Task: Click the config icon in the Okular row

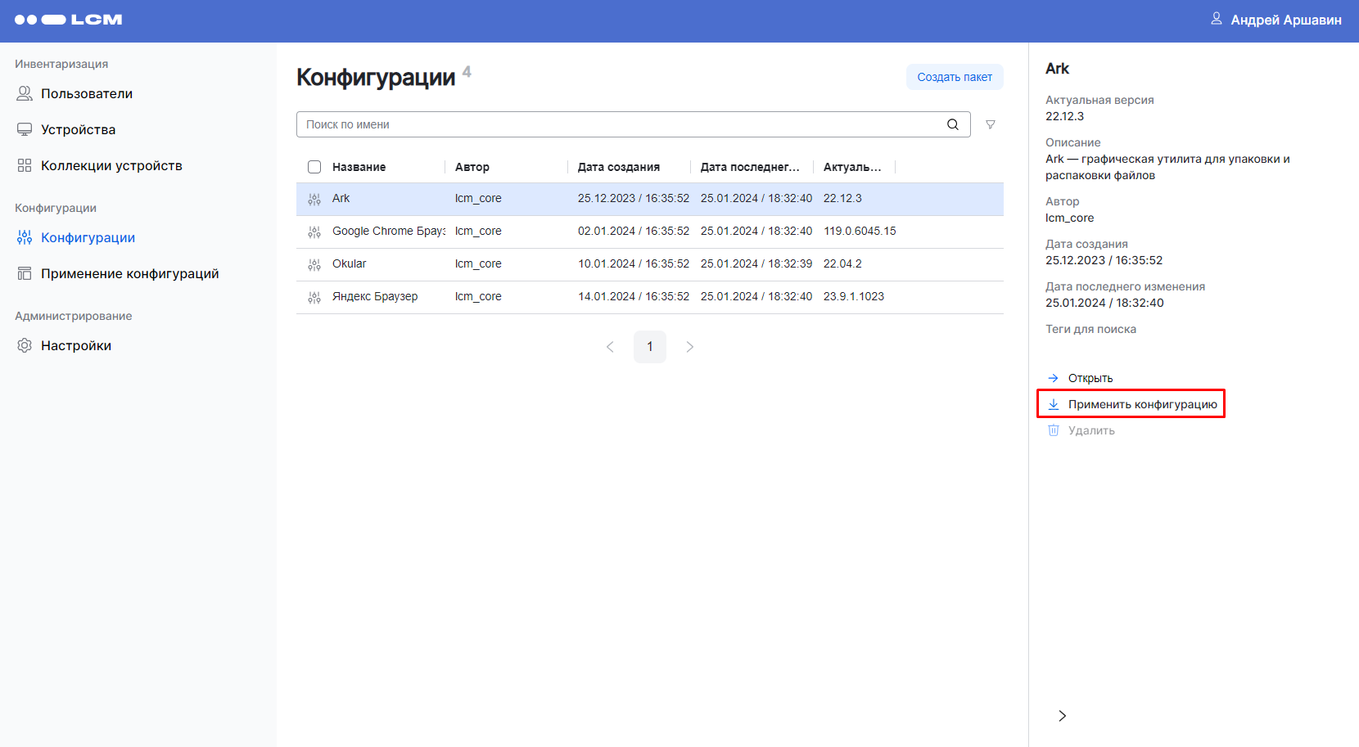Action: [314, 264]
